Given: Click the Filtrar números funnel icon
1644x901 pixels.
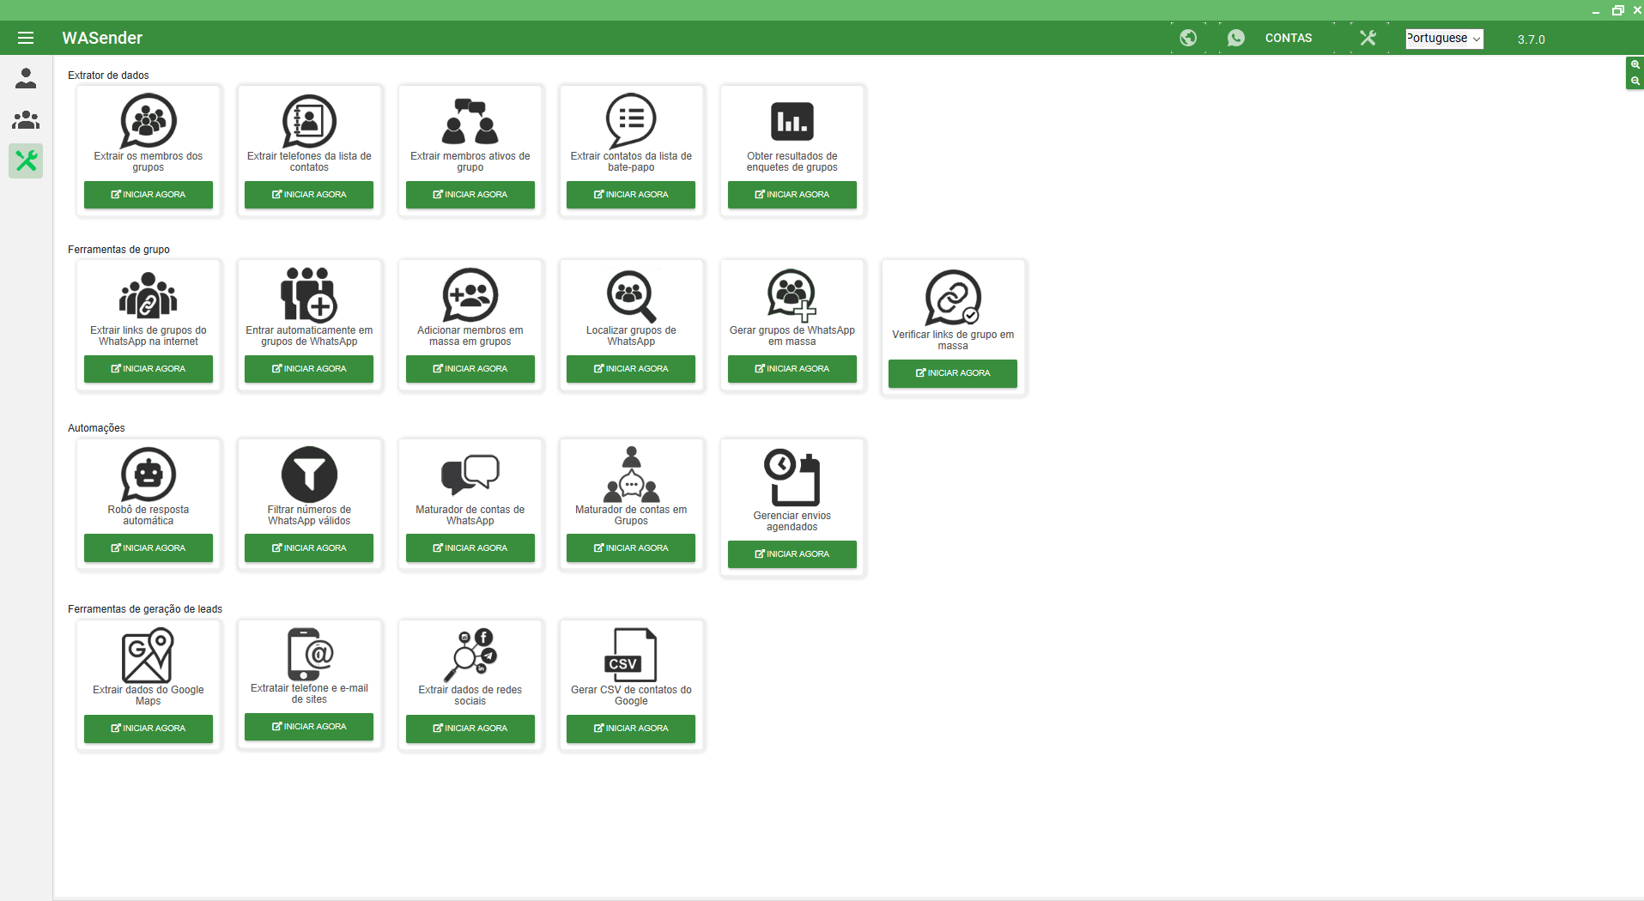Looking at the screenshot, I should pos(309,474).
